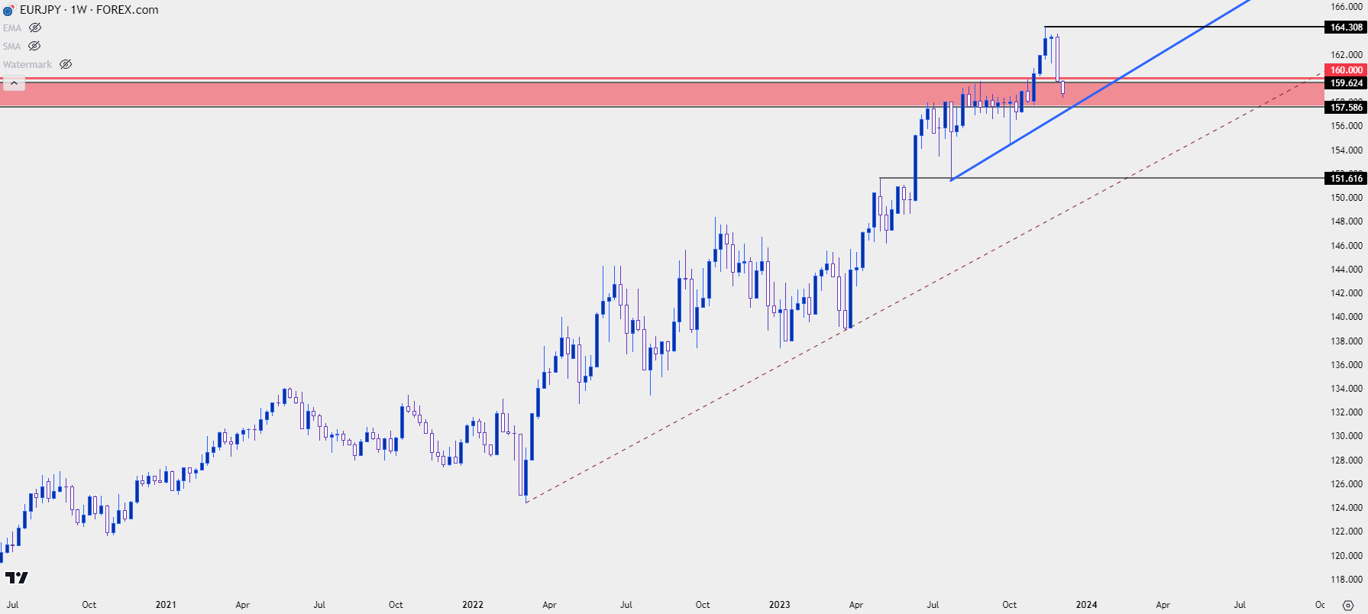Click 166.000 on the price axis

coord(1346,7)
